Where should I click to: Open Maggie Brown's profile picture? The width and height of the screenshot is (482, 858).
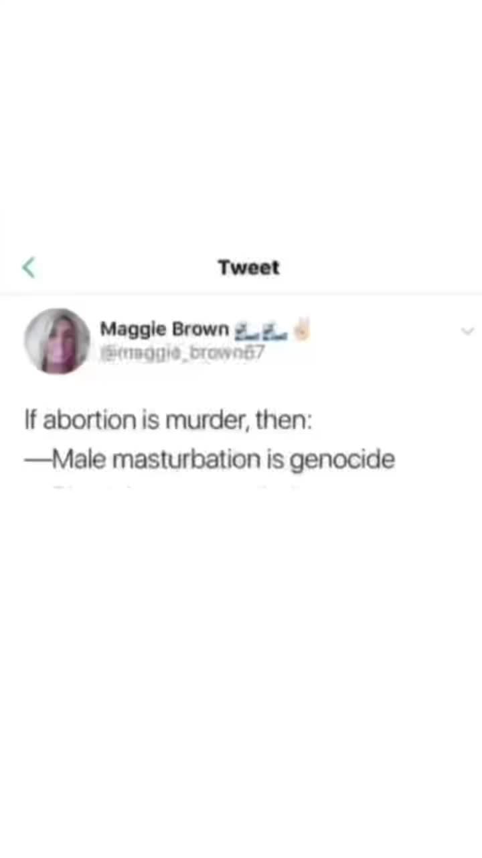coord(57,341)
